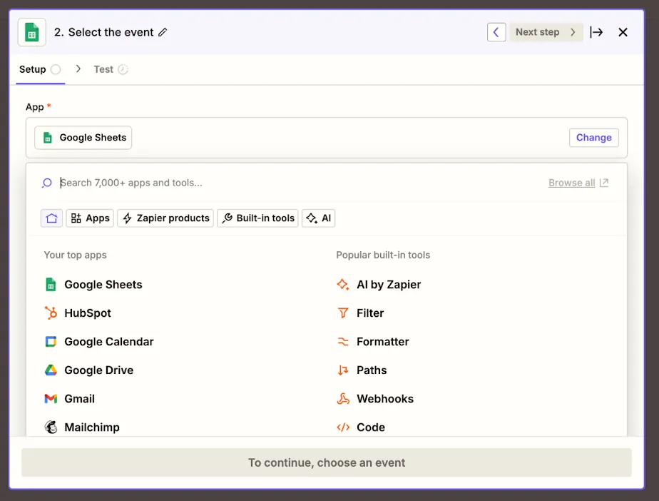Click the Formatter icon

coord(343,342)
